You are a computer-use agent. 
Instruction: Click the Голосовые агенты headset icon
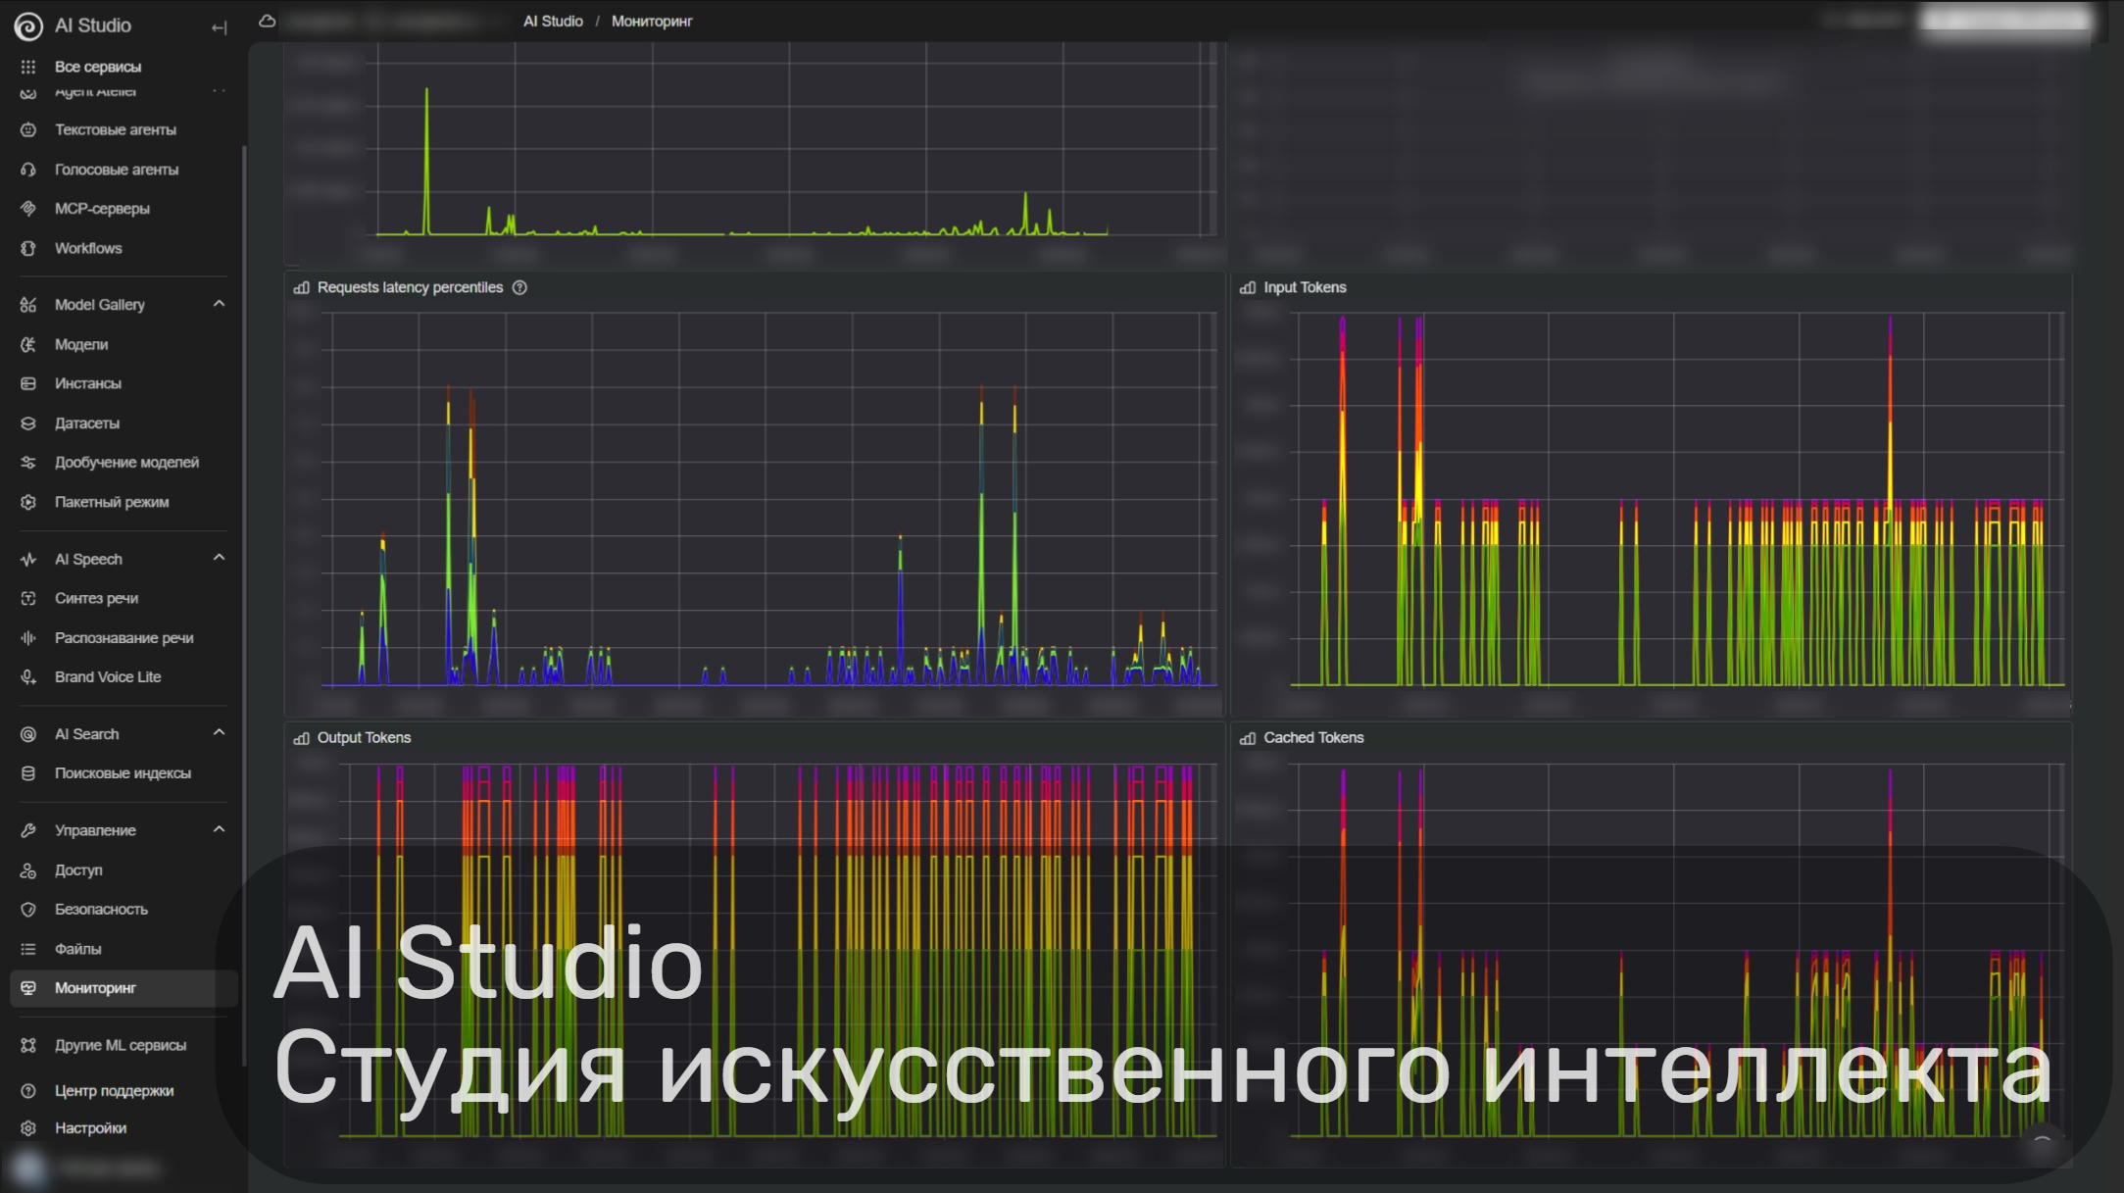28,170
